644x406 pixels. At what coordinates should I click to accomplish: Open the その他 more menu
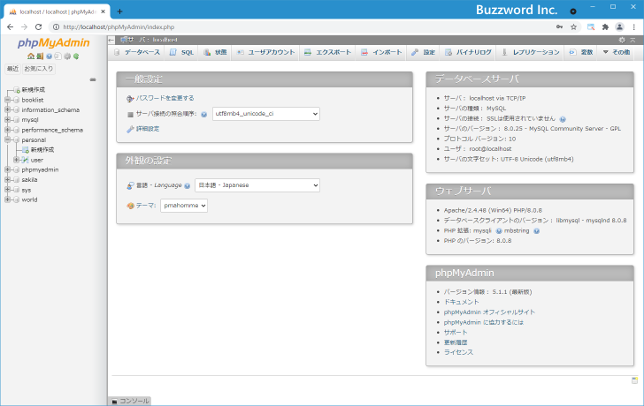pos(616,52)
